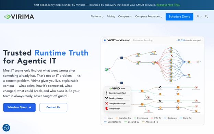Open the user account icon
The height and width of the screenshot is (134, 214).
(198, 16)
